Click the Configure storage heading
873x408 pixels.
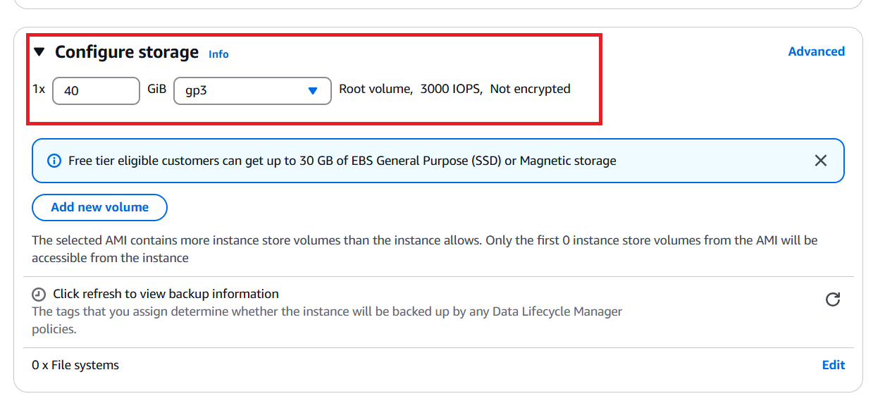pyautogui.click(x=127, y=51)
